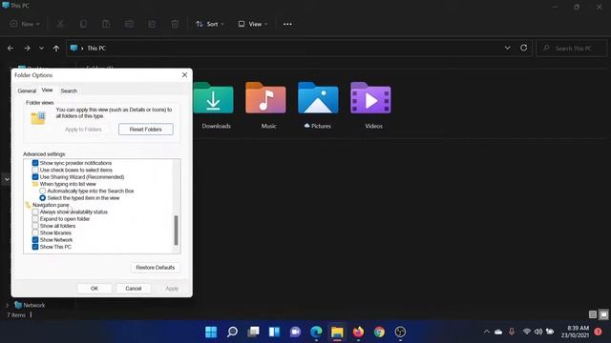Click the Rename icon in Explorer toolbar
Screen dimensions: 611x343
click(129, 24)
